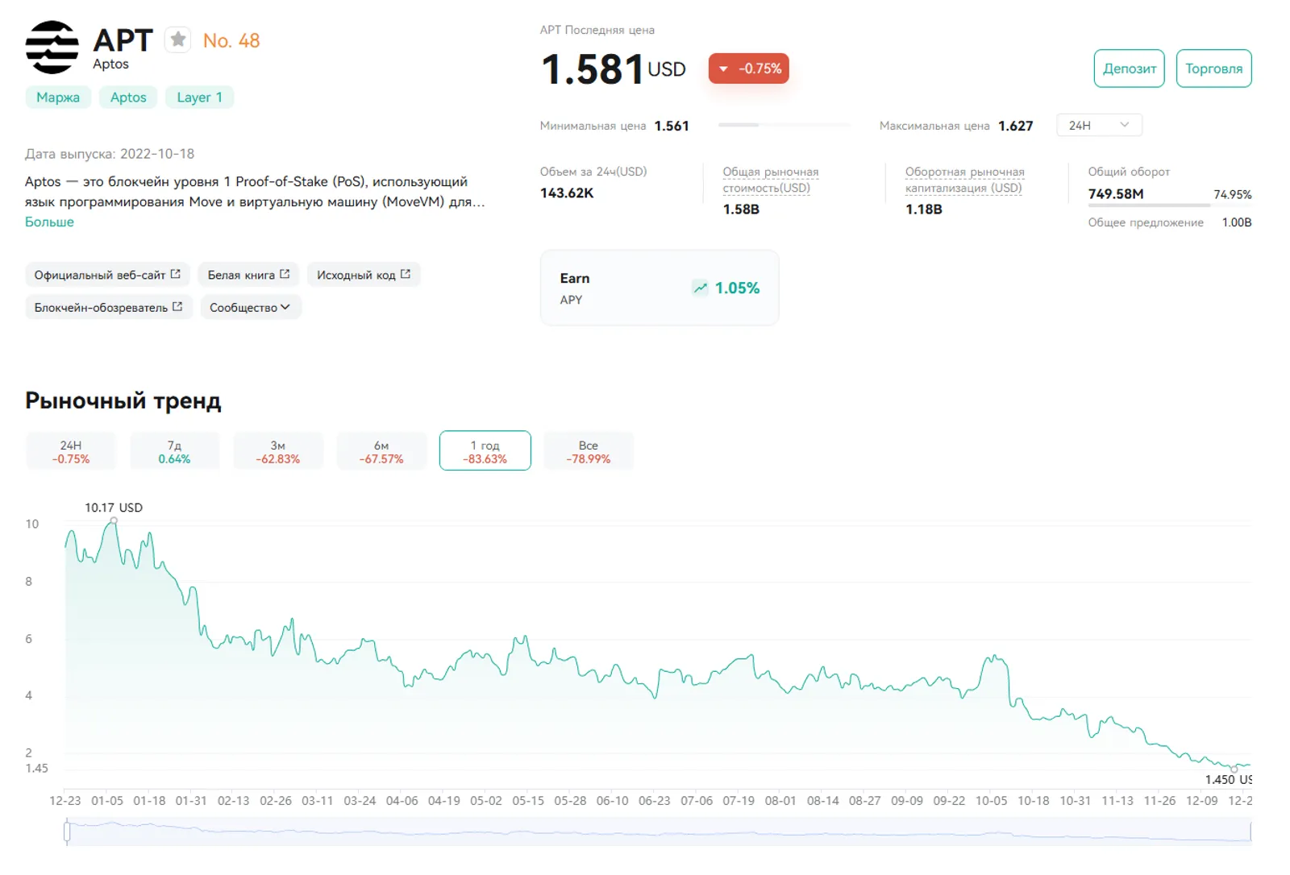Click the left handle of chart range slider
This screenshot has height=875, width=1290.
(x=67, y=831)
